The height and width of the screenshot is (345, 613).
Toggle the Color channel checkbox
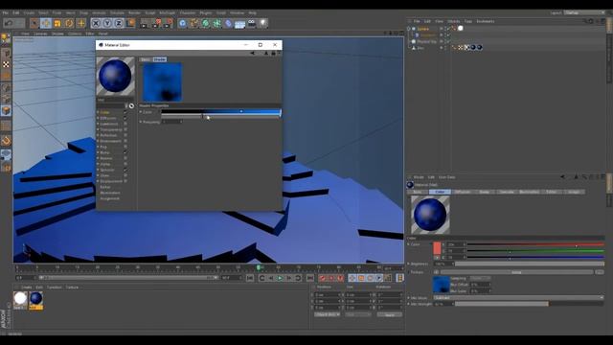click(125, 112)
